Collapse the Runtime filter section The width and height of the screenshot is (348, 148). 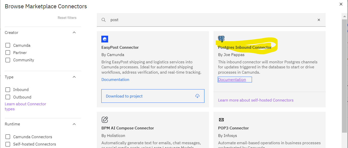coord(74,124)
